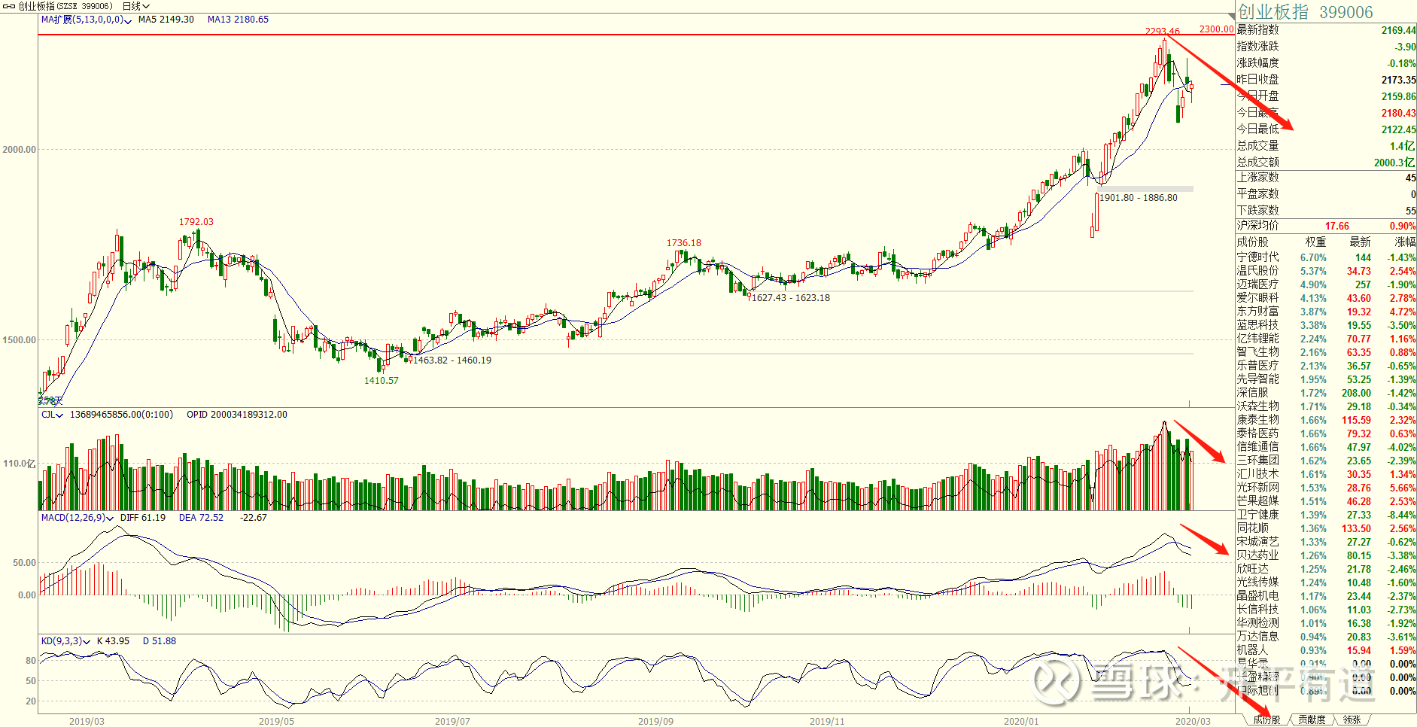Select 迈瑞医疗 row
The width and height of the screenshot is (1417, 727).
[1326, 284]
